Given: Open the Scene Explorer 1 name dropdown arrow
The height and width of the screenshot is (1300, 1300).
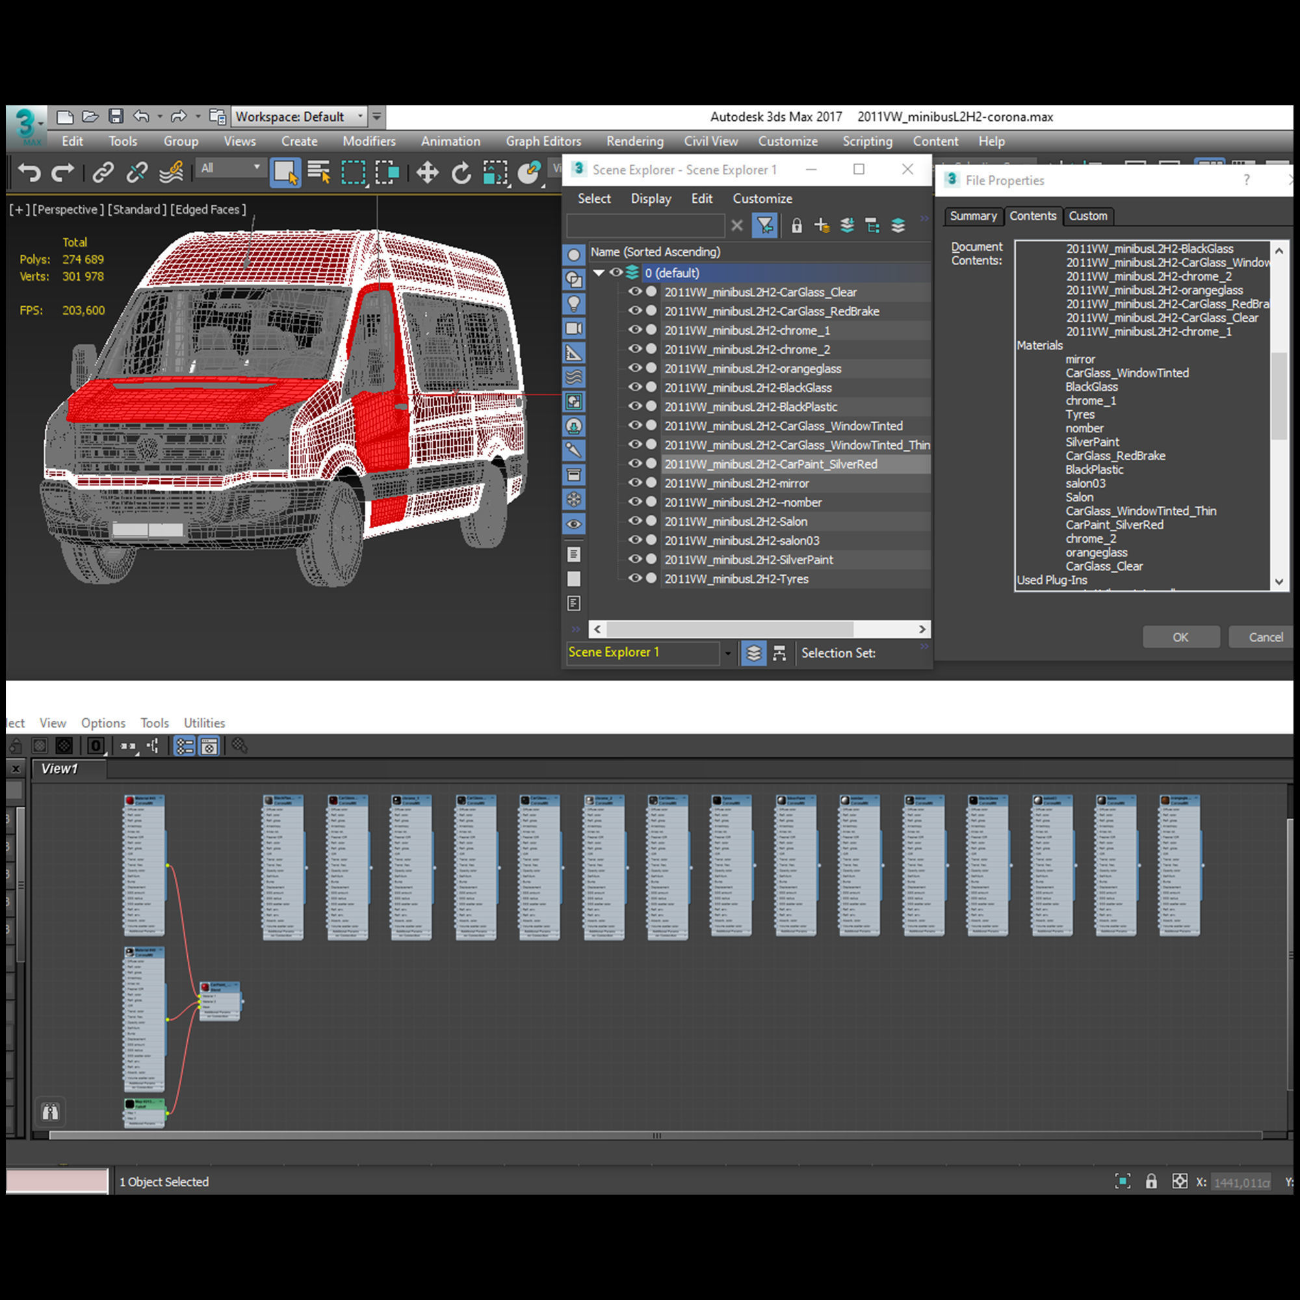Looking at the screenshot, I should point(727,653).
